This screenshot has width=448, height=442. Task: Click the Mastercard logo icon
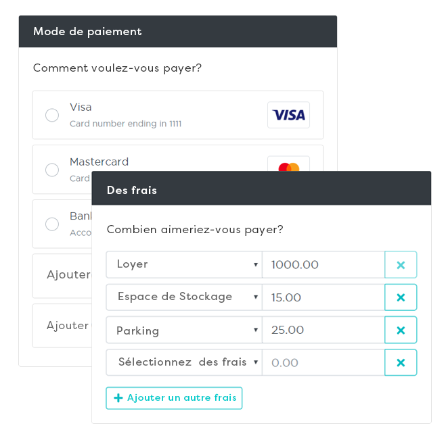coord(288,166)
